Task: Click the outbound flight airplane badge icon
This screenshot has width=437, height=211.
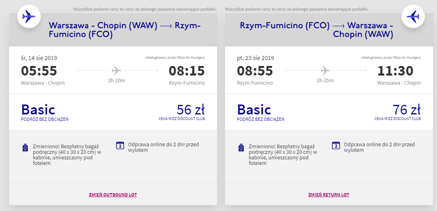Action: (x=29, y=16)
